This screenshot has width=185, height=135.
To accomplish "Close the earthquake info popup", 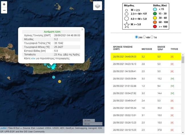I will (82, 29).
